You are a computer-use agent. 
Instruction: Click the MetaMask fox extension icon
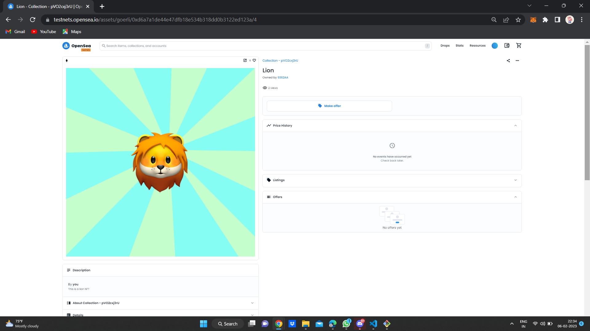tap(533, 20)
